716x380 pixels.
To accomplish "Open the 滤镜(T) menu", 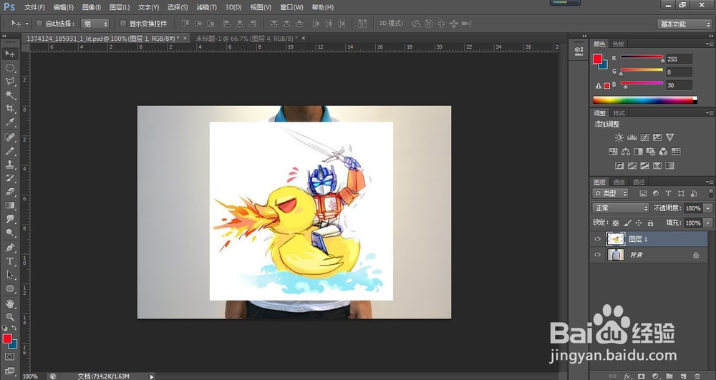I will click(x=206, y=7).
